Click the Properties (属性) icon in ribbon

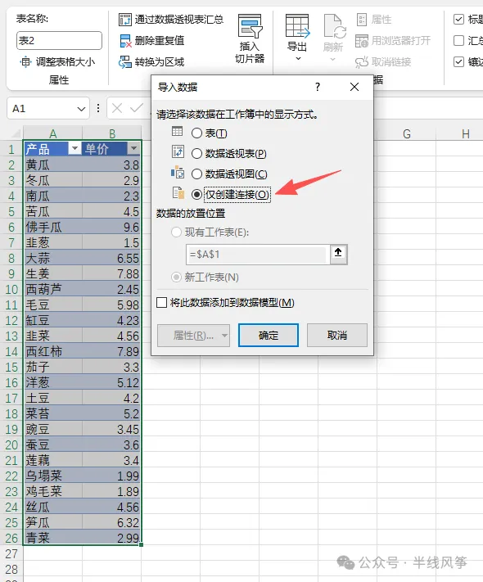(362, 20)
